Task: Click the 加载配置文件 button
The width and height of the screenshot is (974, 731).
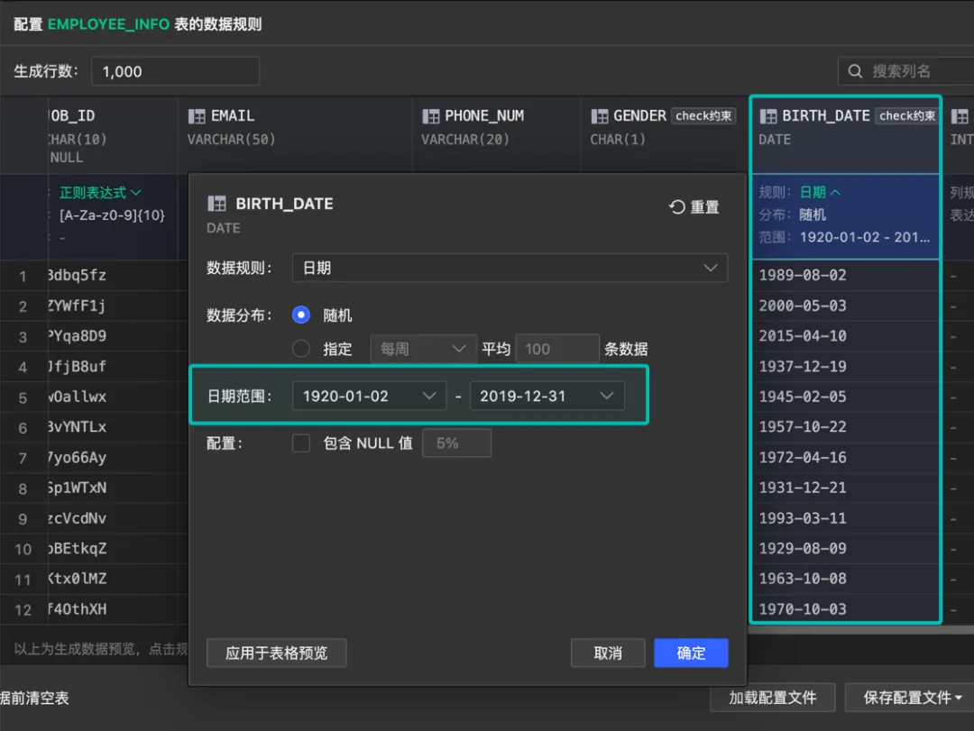Action: click(772, 698)
